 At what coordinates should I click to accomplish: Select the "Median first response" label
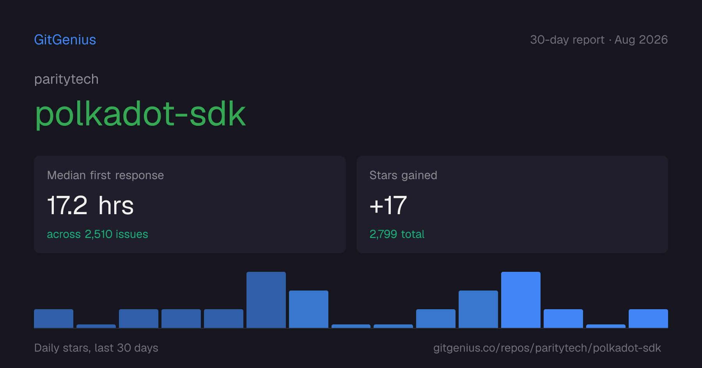[x=105, y=175]
